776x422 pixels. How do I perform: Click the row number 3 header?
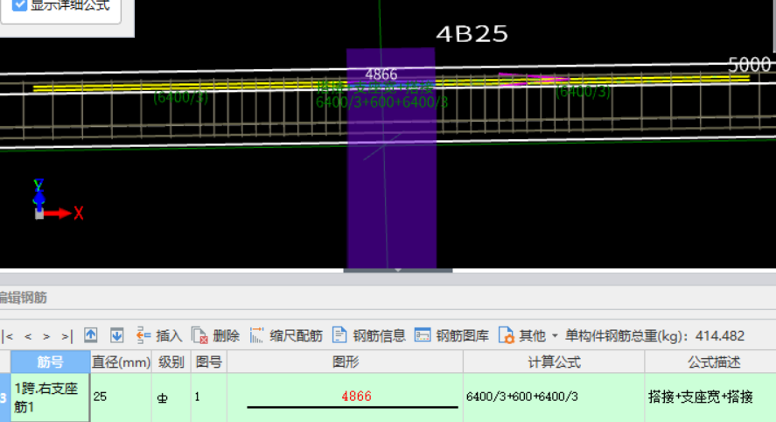[5, 397]
